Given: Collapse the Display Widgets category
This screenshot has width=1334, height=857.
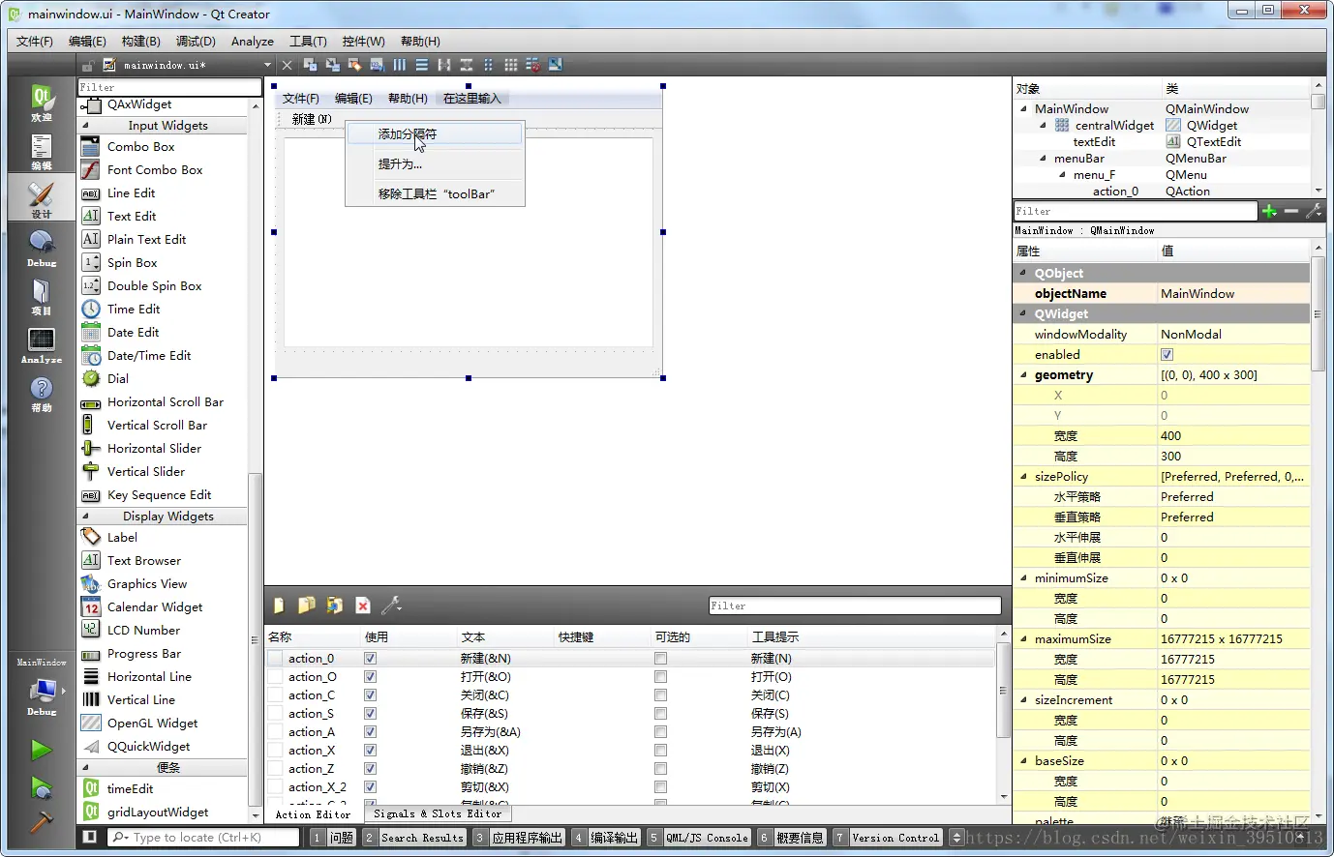Looking at the screenshot, I should click(x=85, y=517).
